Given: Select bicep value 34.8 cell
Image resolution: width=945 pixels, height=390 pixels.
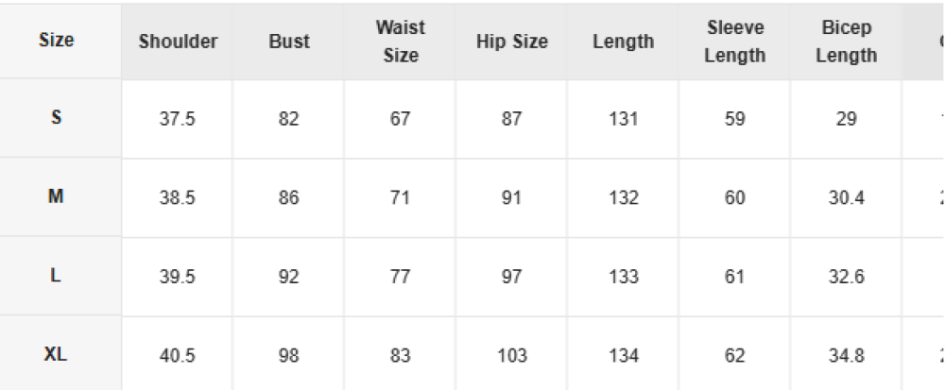Looking at the screenshot, I should (846, 355).
